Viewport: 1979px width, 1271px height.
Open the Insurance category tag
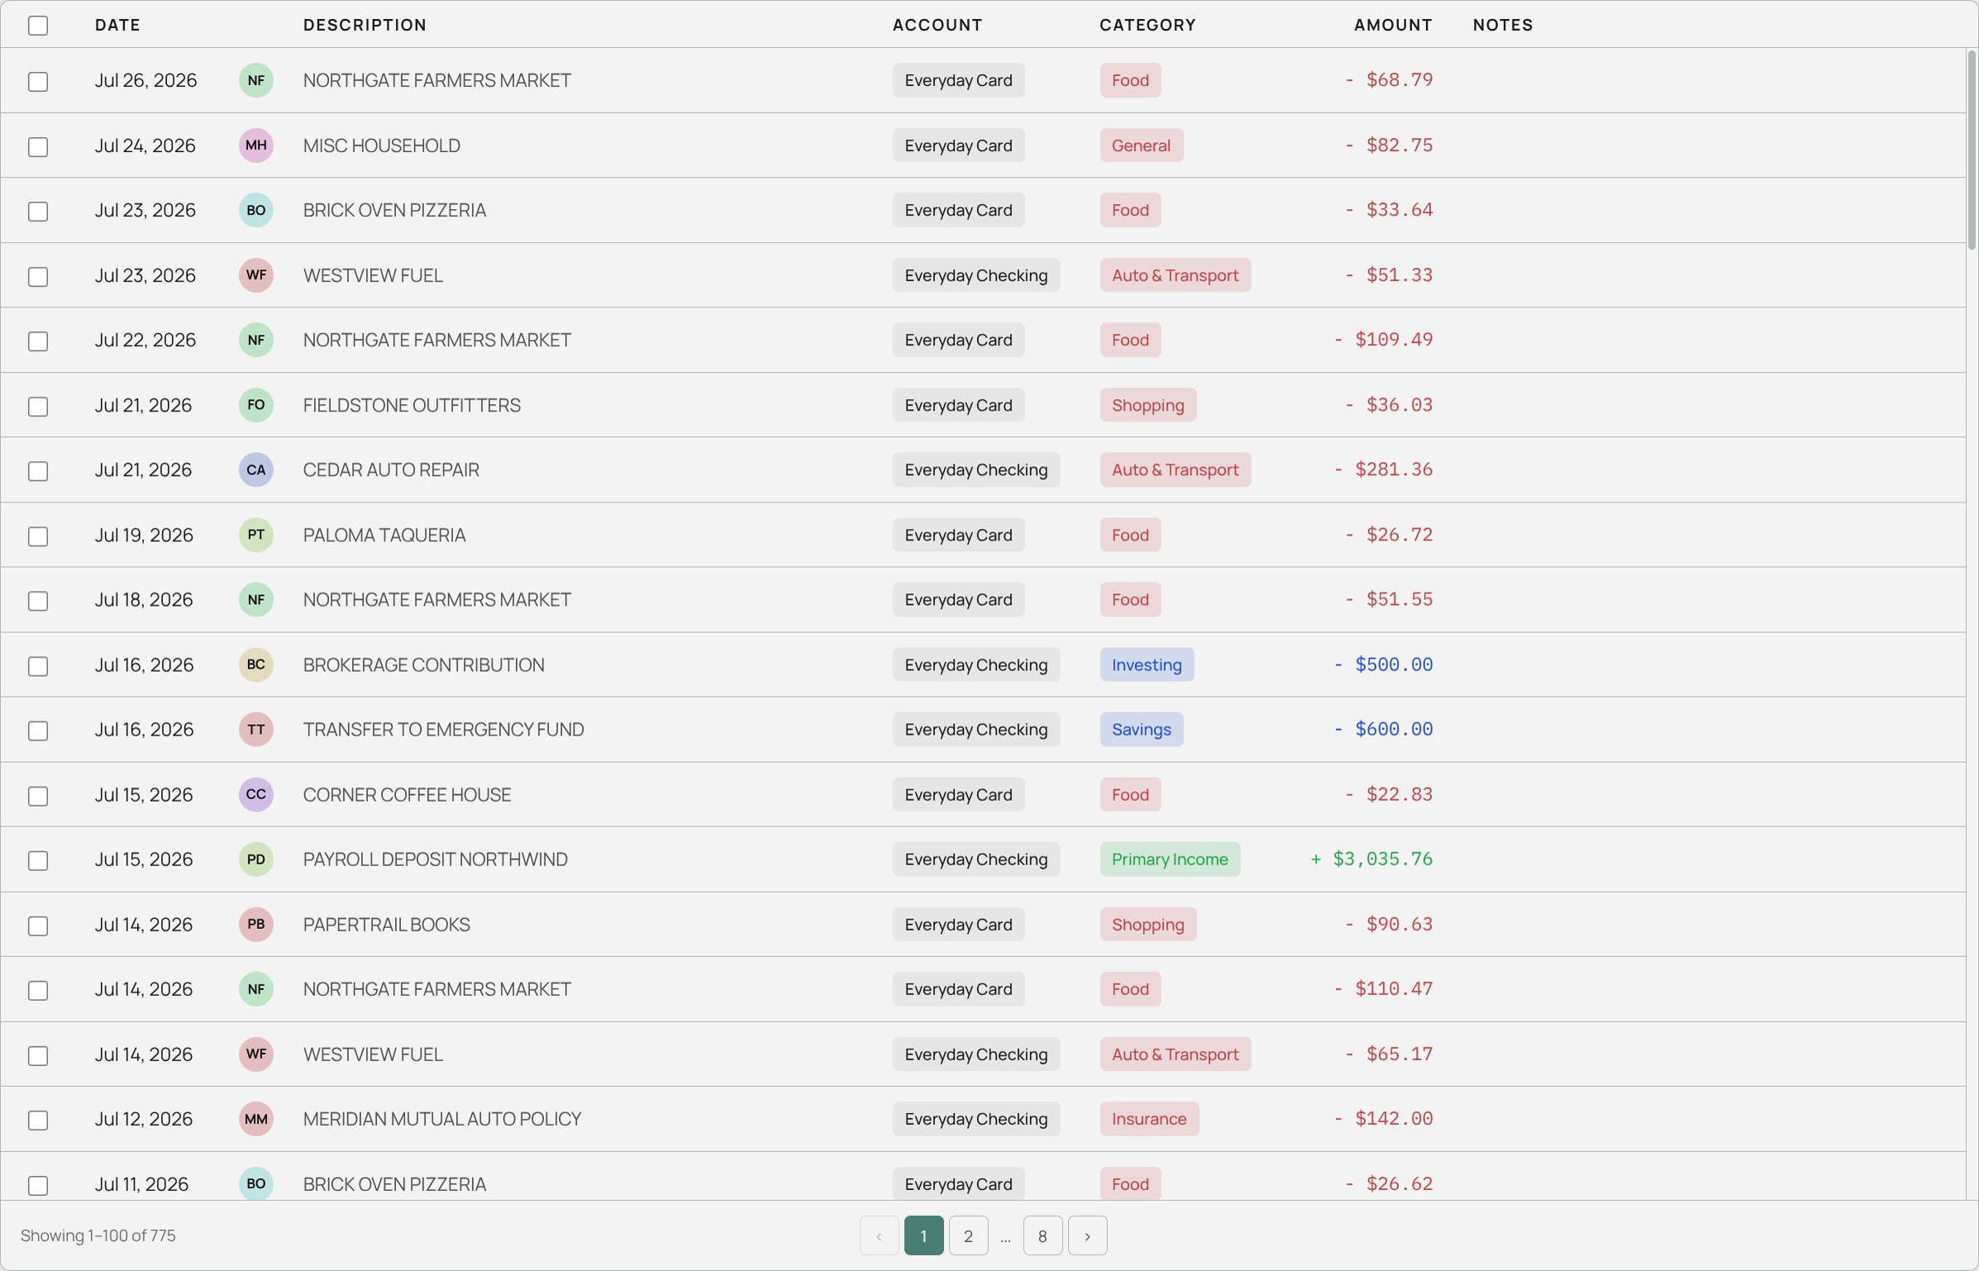[1149, 1118]
